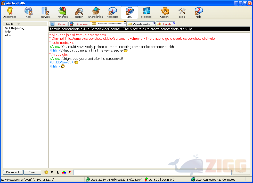253x183 pixels.
Task: Open the Tools menu icon
Action: pyautogui.click(x=182, y=12)
